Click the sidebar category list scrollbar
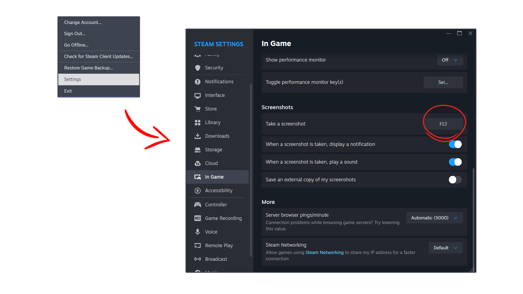 (x=251, y=170)
